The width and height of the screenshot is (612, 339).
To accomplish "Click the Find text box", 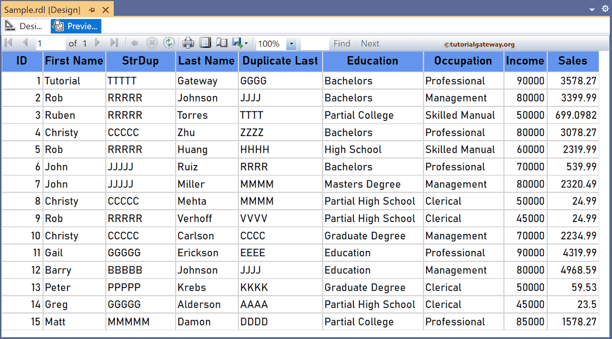I will (x=314, y=44).
